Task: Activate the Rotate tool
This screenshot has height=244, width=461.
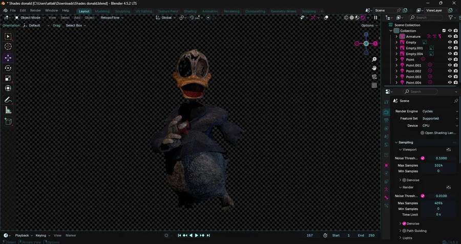Action: tap(8, 68)
